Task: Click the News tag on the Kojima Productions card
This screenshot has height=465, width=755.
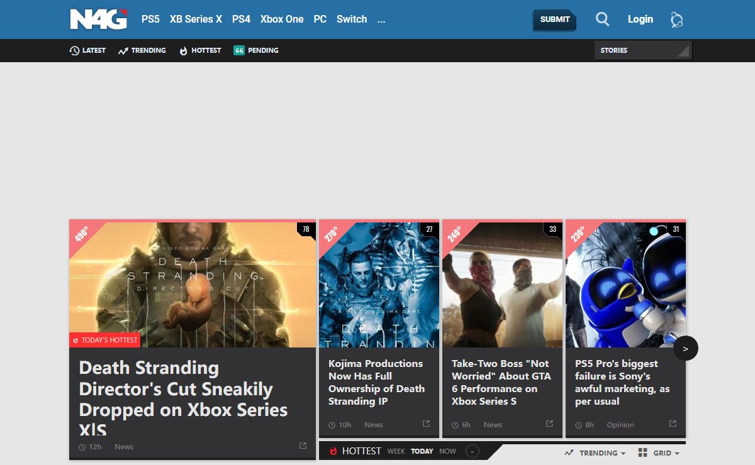Action: pos(374,425)
